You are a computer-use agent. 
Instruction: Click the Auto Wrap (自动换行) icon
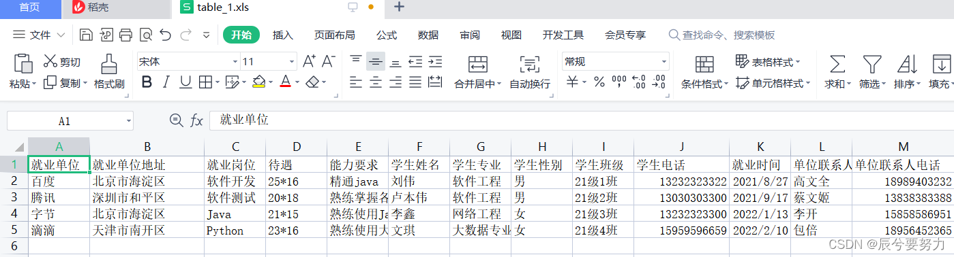tap(529, 65)
